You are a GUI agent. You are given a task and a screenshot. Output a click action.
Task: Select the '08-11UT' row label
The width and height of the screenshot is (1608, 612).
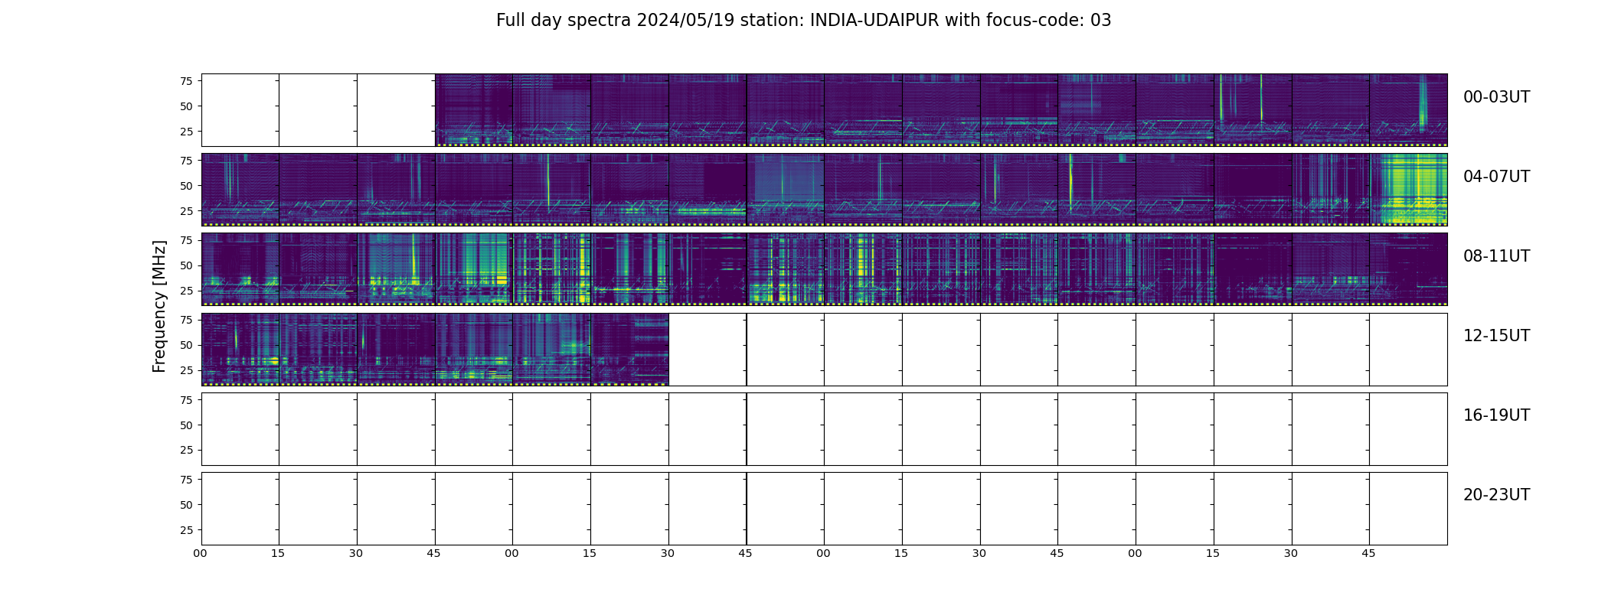click(1496, 256)
